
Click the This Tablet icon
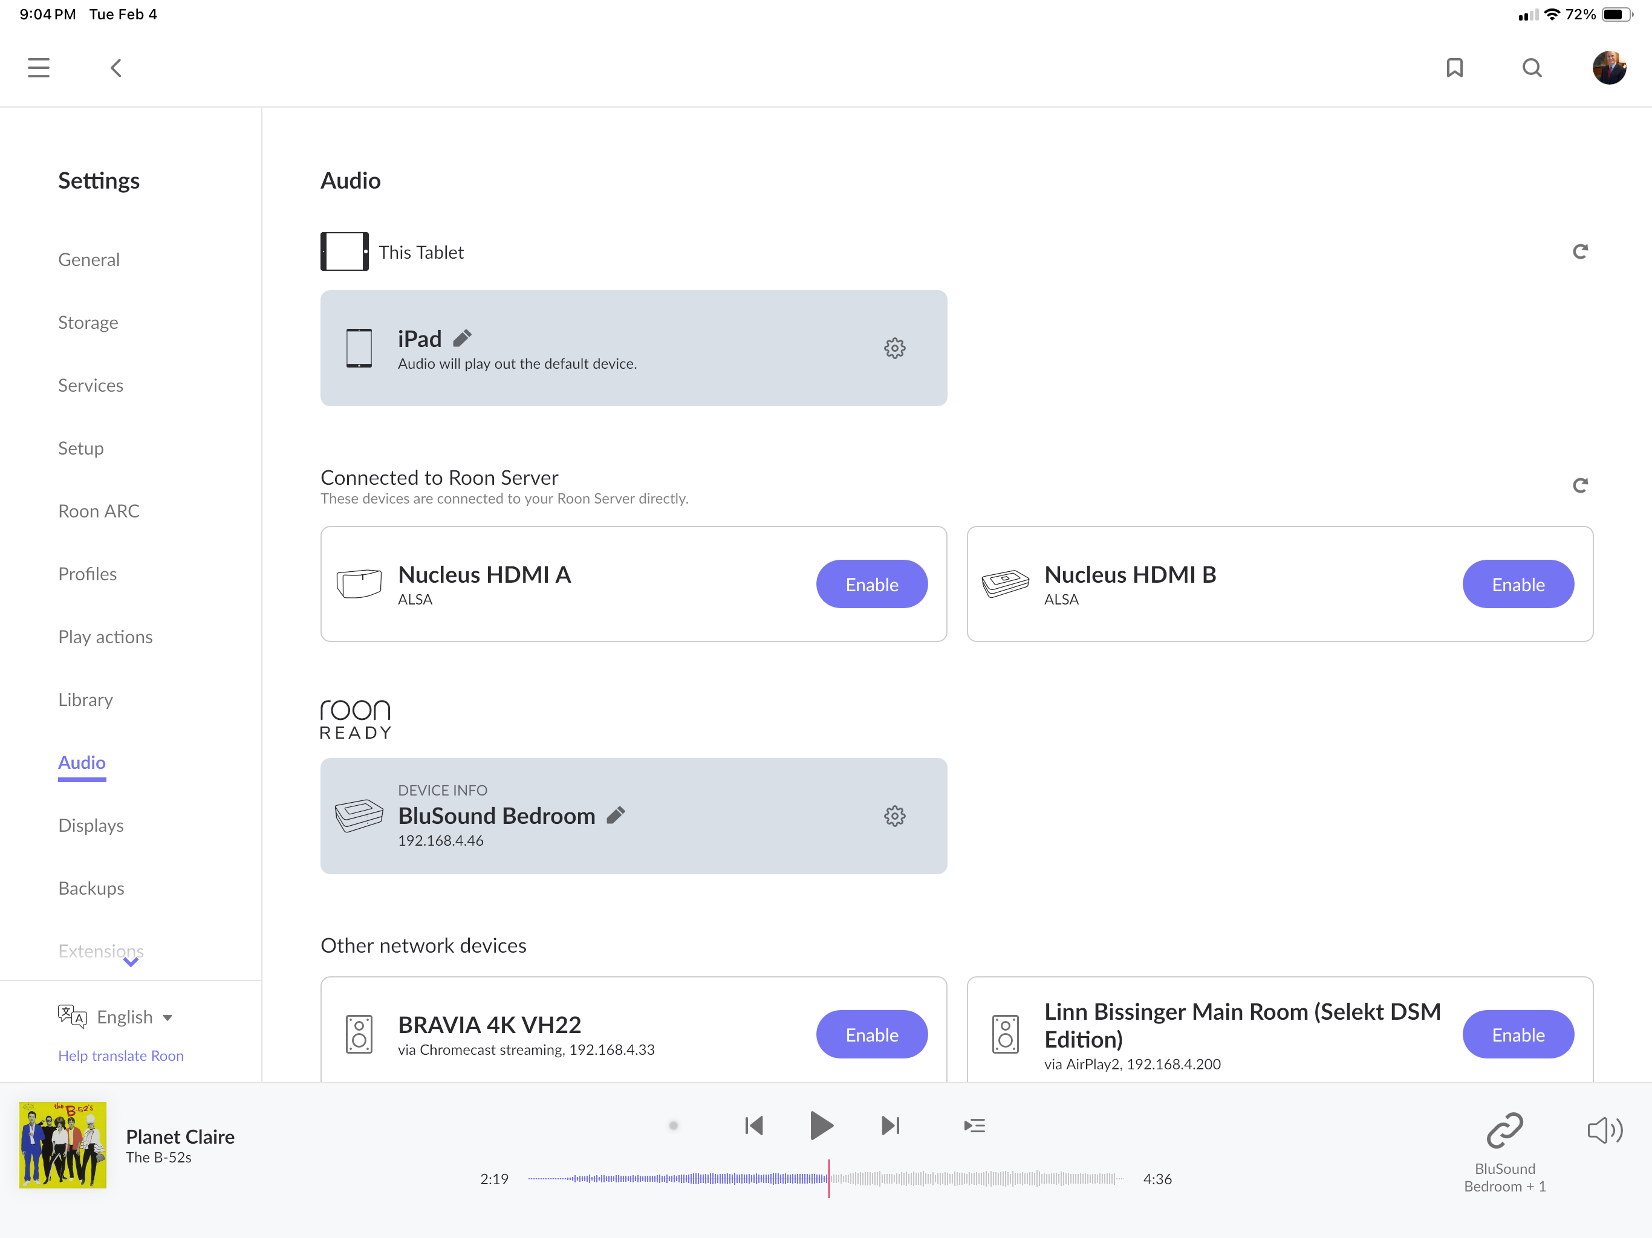point(344,251)
